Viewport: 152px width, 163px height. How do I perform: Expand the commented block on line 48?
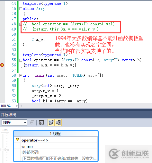coord(20,24)
